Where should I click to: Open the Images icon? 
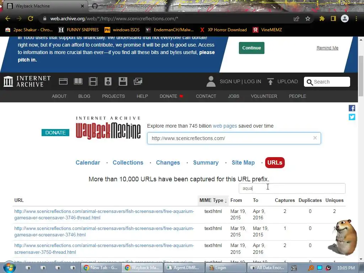click(138, 81)
